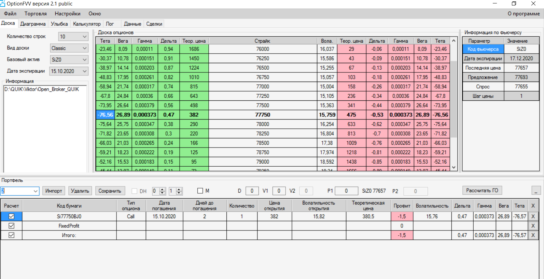Toggle the Расчет checkbox for Si77750BJ0
Viewport: 544px width, 279px height.
[11, 217]
